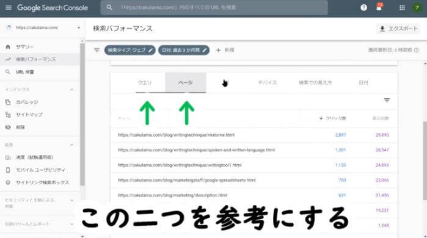Screen dimensions: 427x238
Task: Select 検索パフォーマンス in sidebar
Action: coord(40,59)
